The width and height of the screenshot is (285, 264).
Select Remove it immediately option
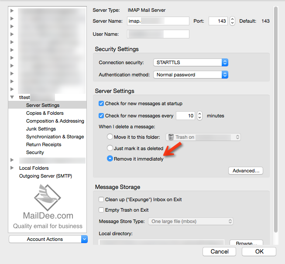[x=110, y=158]
